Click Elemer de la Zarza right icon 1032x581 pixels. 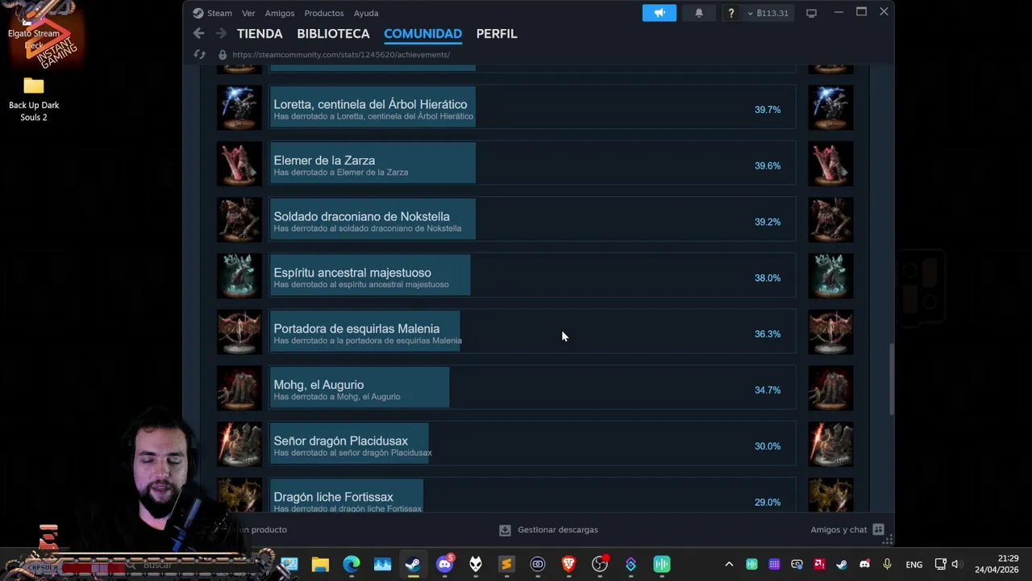pos(830,164)
